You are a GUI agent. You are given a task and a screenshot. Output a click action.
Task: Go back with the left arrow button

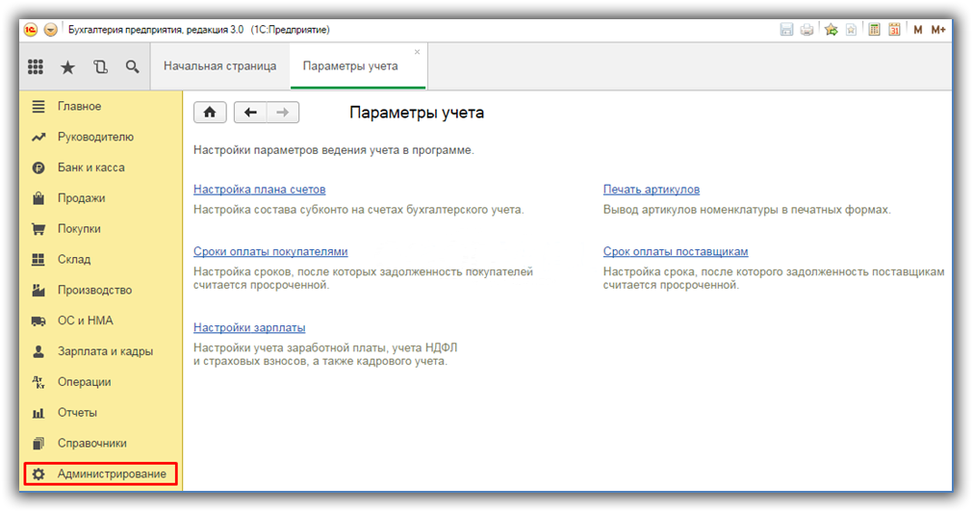coord(250,113)
